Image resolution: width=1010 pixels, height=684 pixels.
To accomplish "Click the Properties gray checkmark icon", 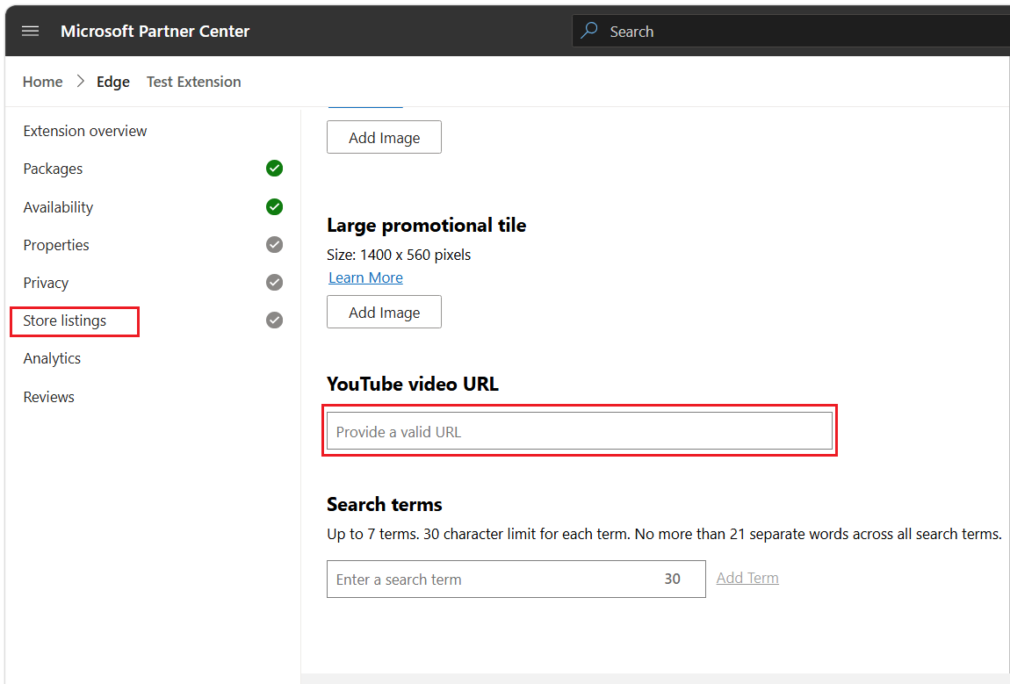I will point(274,245).
